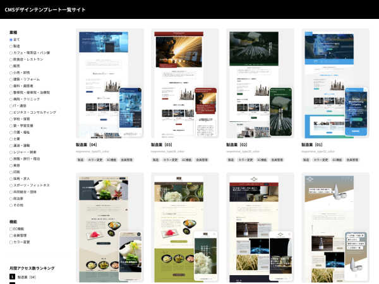The image size is (379, 284).
Task: Open the EC機能 tag under 製造業 [01]
Action: click(x=337, y=160)
